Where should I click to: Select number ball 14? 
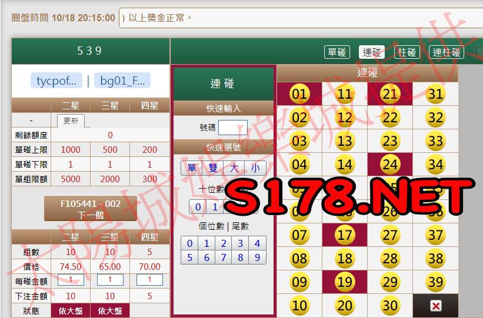[344, 165]
